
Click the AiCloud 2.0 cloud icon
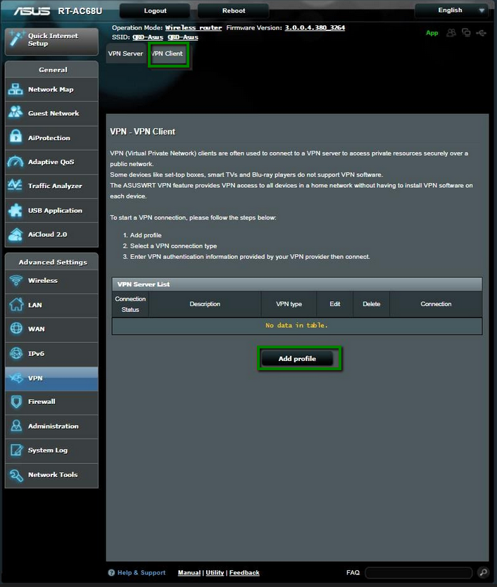[15, 234]
